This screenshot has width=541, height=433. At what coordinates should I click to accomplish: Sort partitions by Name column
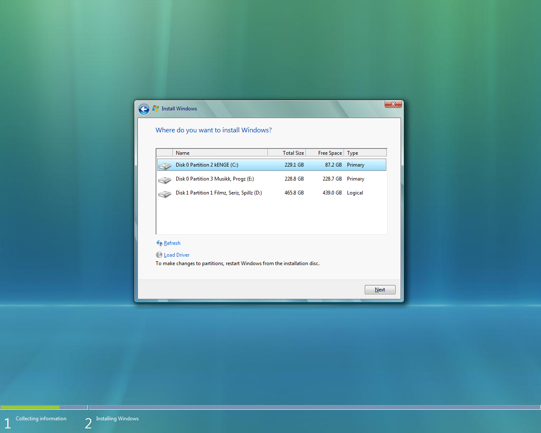coord(220,153)
